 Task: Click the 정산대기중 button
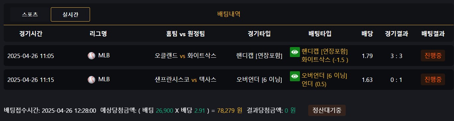[x=327, y=110]
